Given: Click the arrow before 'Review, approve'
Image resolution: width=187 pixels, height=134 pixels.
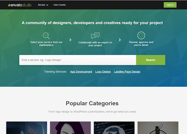Looking at the screenshot, I should coord(120,40).
